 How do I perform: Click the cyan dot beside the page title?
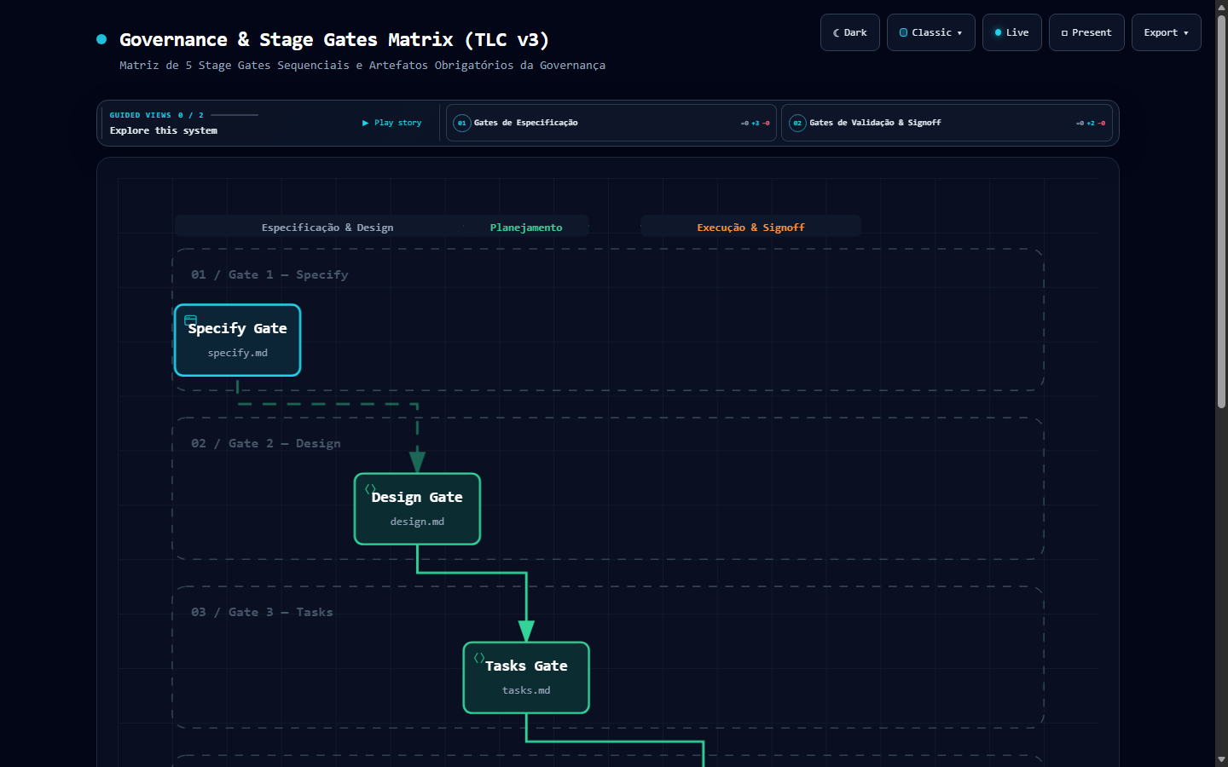coord(101,39)
